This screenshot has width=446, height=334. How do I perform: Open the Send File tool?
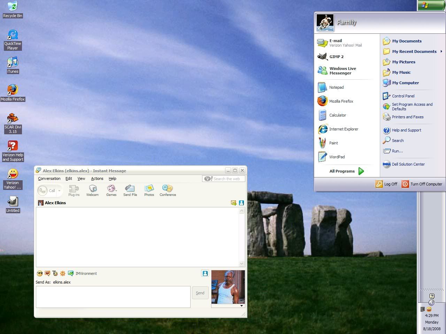130,190
